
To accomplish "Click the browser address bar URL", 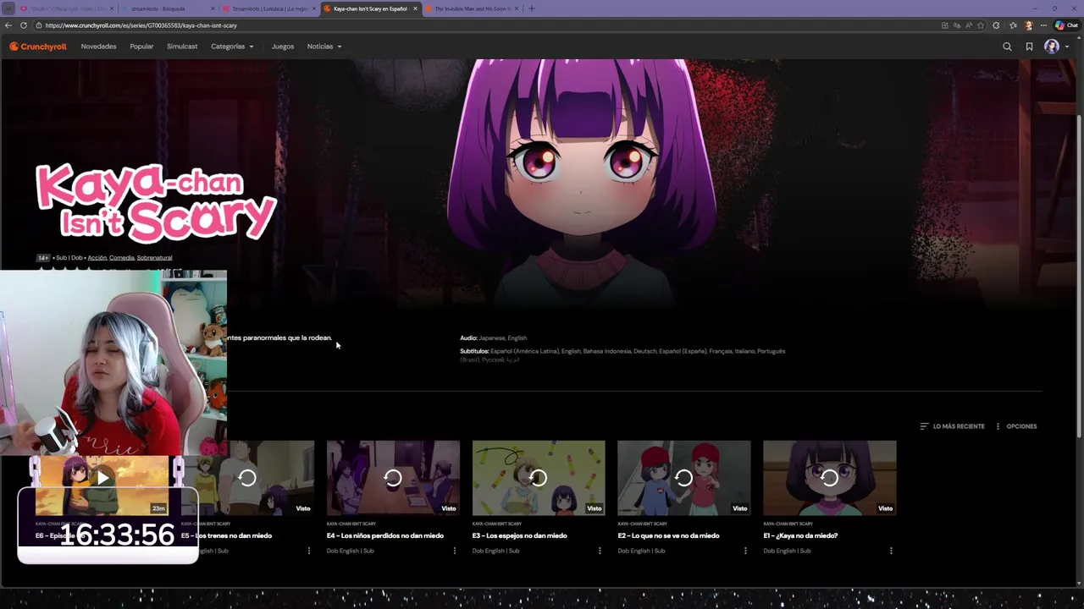I will point(141,25).
